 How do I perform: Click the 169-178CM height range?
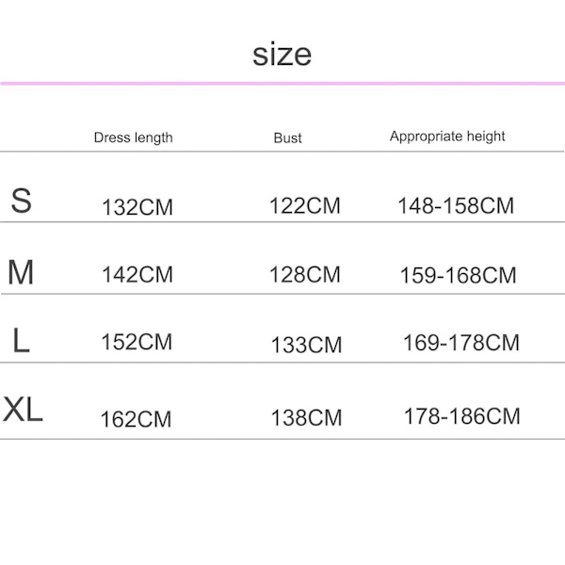tap(461, 343)
